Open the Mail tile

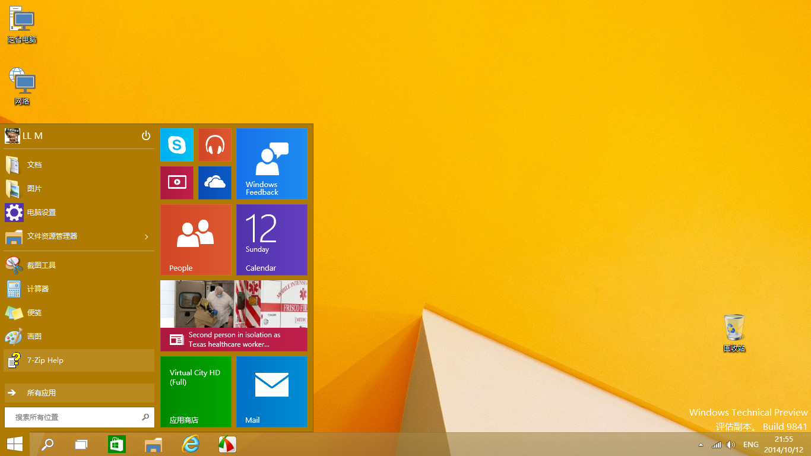tap(272, 392)
